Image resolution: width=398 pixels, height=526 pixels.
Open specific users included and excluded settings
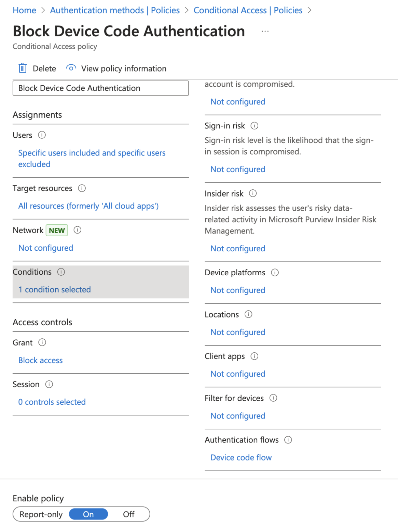click(92, 158)
